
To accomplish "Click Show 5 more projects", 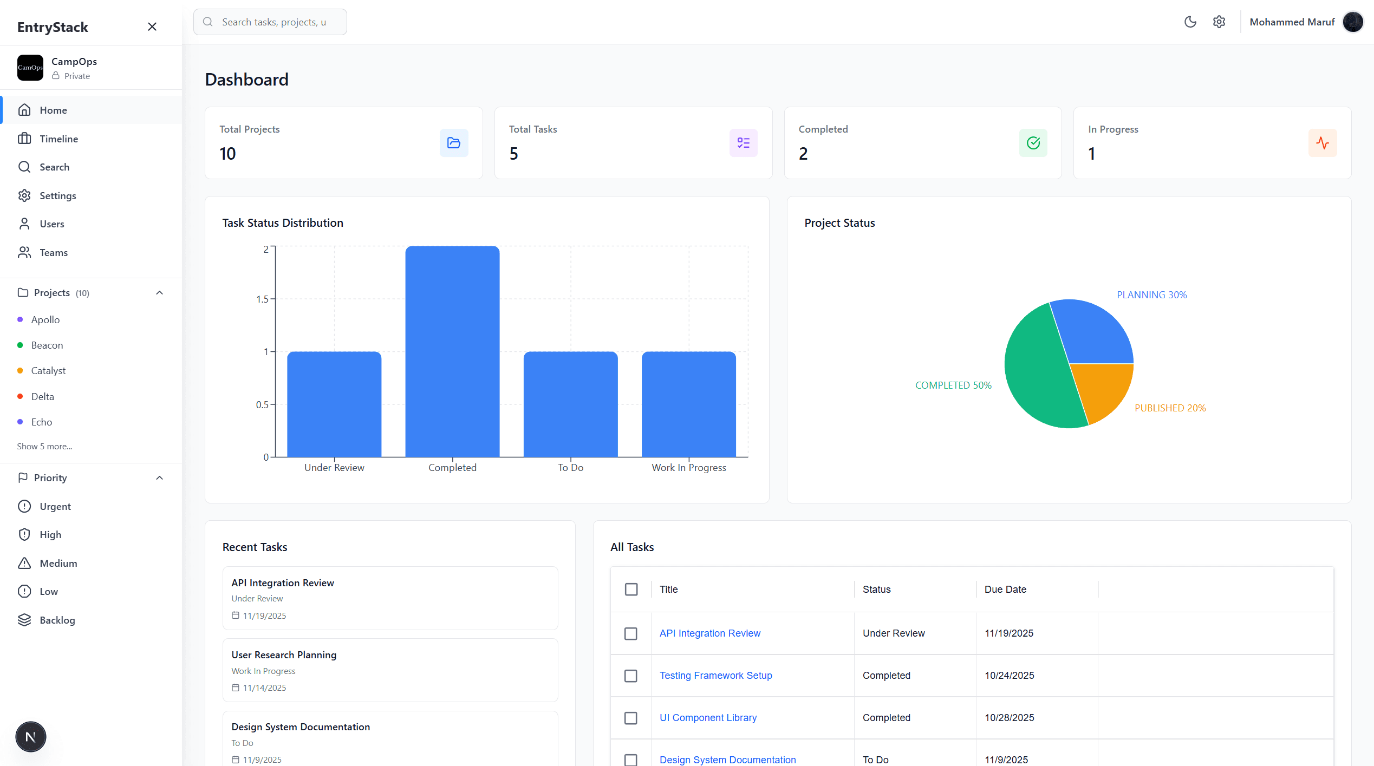I will [x=44, y=446].
